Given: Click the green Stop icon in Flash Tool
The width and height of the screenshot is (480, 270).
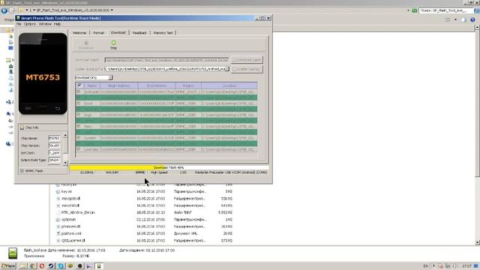Looking at the screenshot, I should (113, 43).
